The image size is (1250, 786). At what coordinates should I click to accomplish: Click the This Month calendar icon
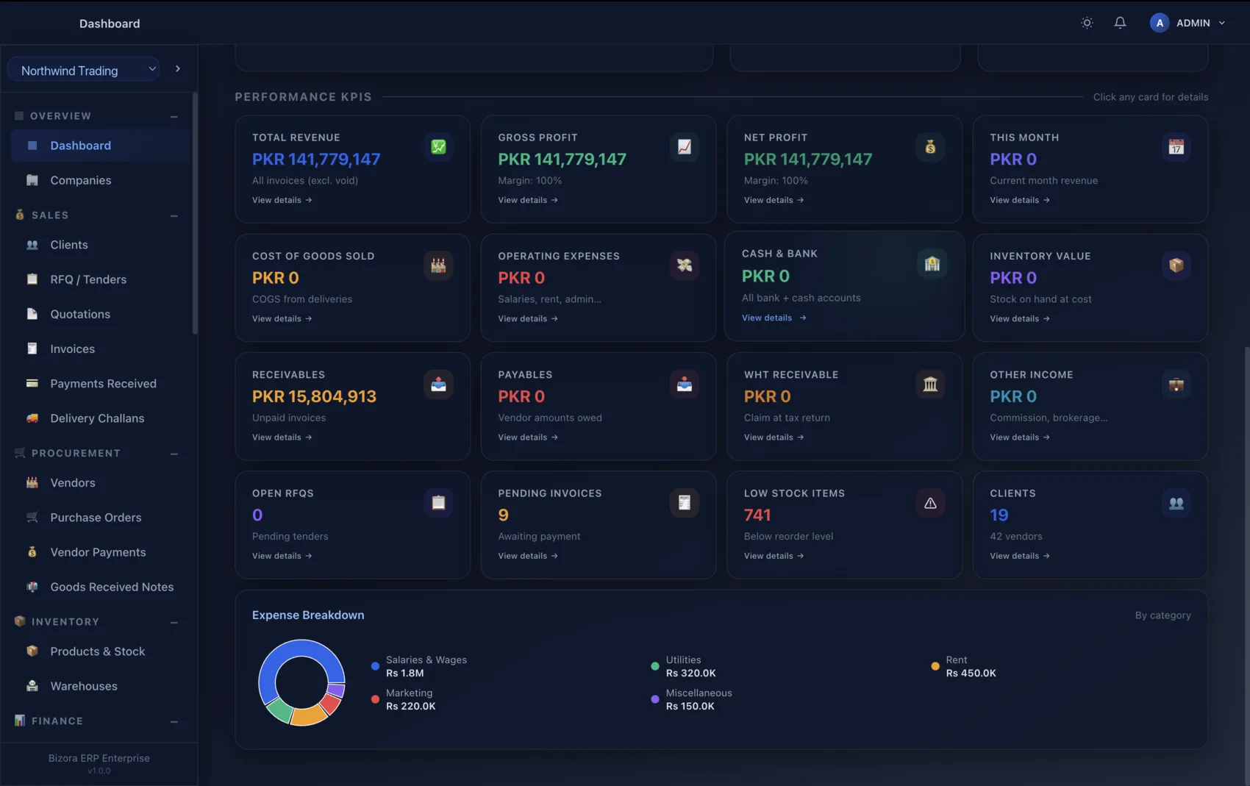1176,147
